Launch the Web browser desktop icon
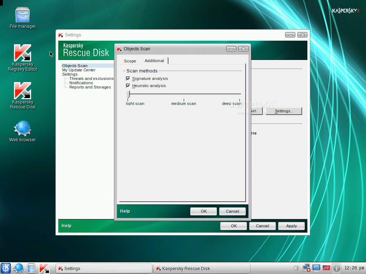The height and width of the screenshot is (274, 366). click(23, 131)
